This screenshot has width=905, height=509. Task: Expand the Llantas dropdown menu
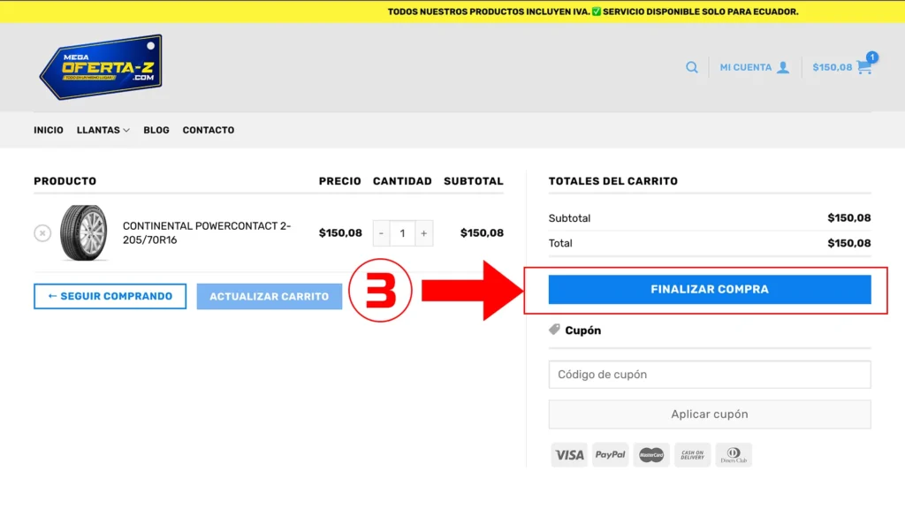tap(103, 130)
